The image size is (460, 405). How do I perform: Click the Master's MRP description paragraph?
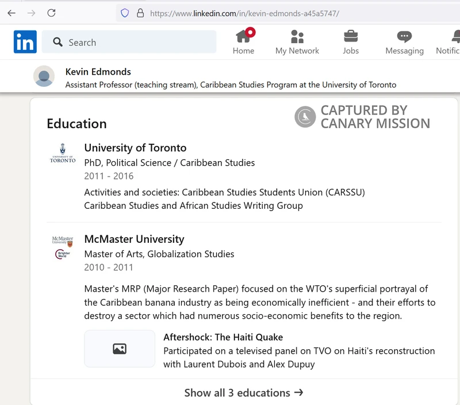point(260,302)
